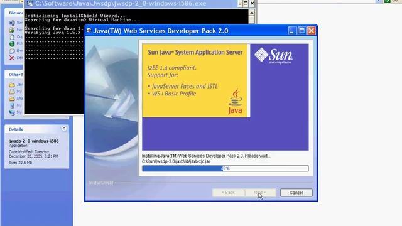Click the "Size: 22.6 MB" text in Details

[21, 163]
